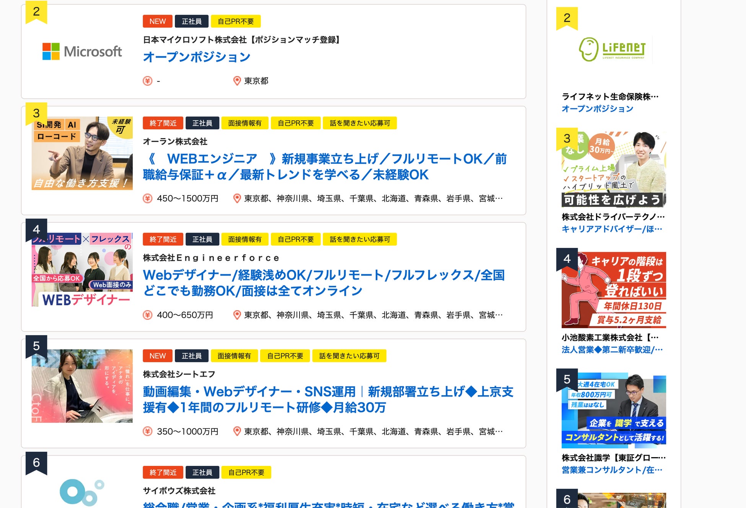Click the yen icon beside 350〜1000万円

tap(147, 431)
